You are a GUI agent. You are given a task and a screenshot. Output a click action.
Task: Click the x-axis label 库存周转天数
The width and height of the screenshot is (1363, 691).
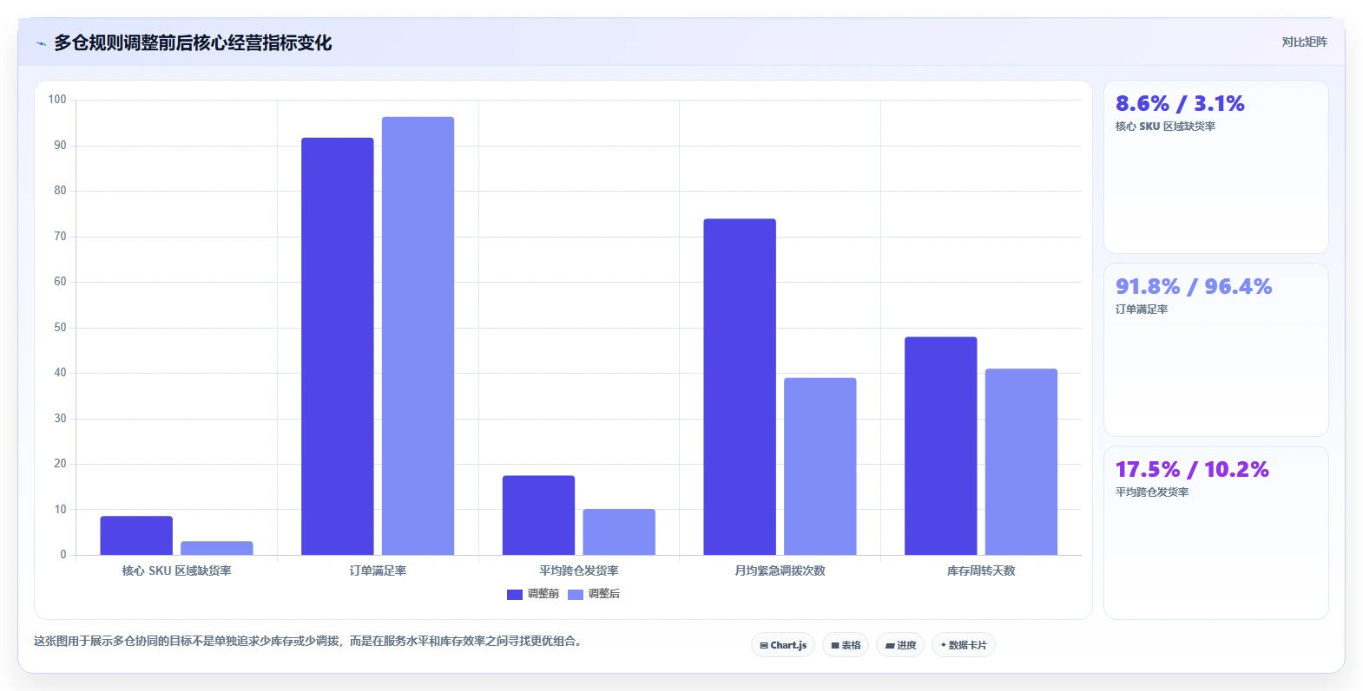pos(981,570)
